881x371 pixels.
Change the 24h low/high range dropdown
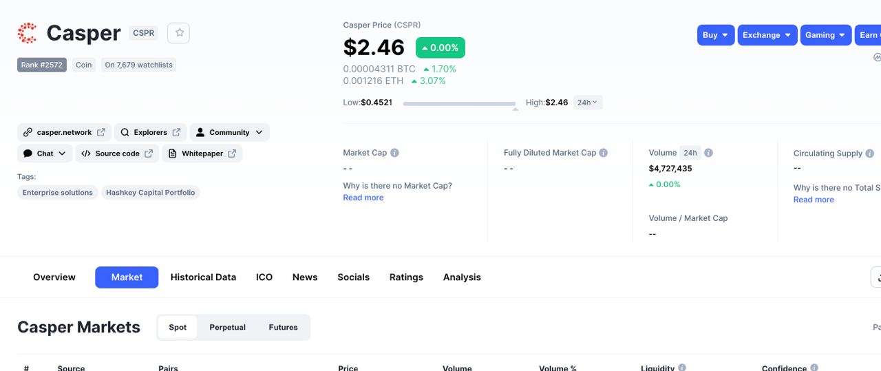(588, 103)
